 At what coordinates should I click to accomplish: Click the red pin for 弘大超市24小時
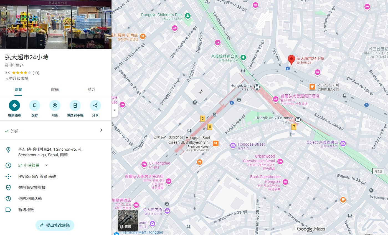pos(291,59)
